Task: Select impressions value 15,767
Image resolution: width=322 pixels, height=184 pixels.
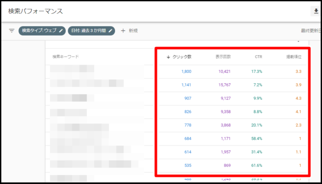Action: 224,85
